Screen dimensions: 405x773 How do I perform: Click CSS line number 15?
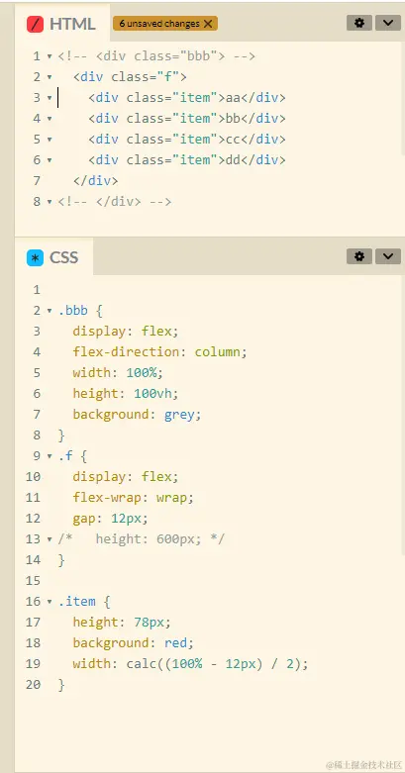click(x=33, y=581)
